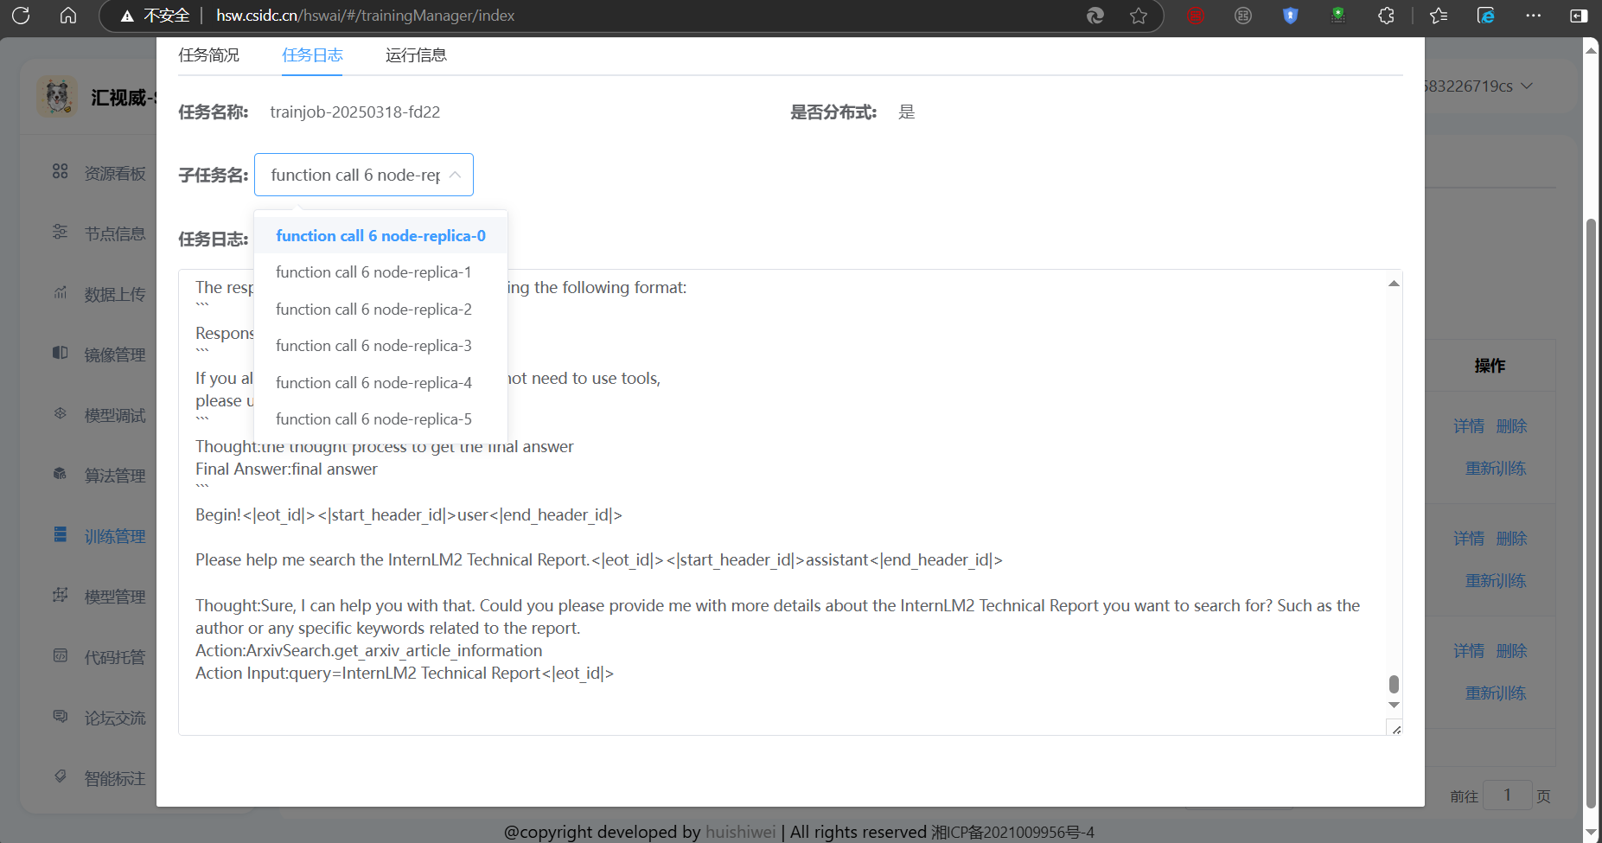Click the browser address bar URL
1602x843 pixels.
pos(365,16)
